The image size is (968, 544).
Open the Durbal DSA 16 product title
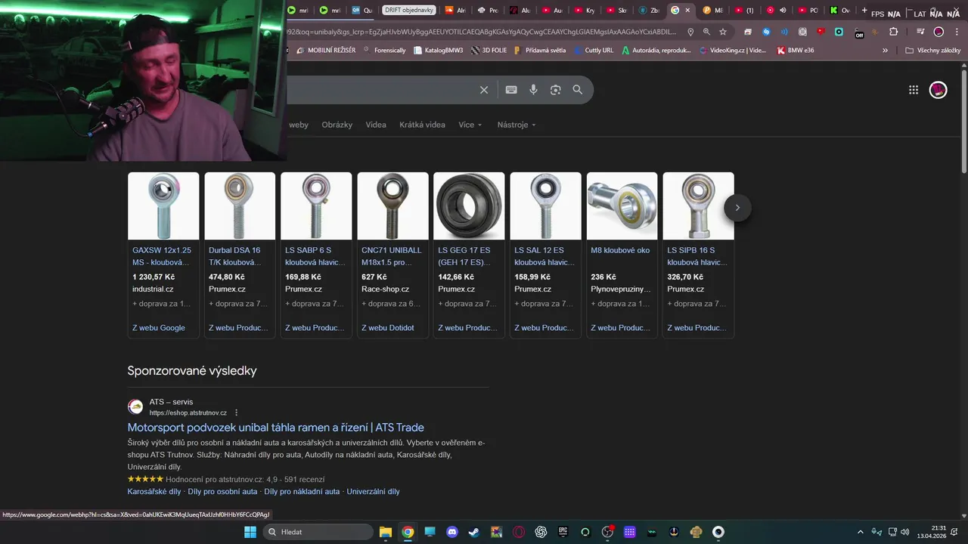234,256
